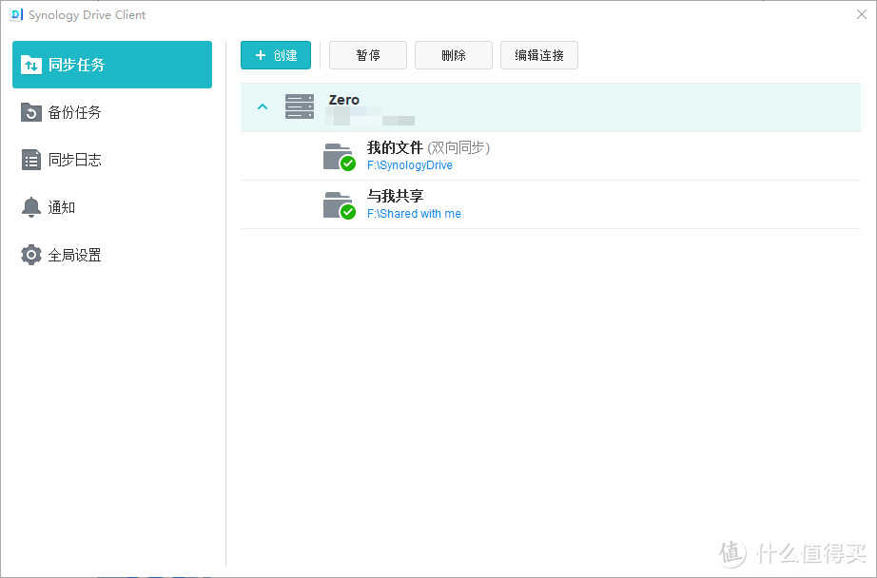Switch to 备份任务 backup tasks
This screenshot has height=578, width=877.
112,112
